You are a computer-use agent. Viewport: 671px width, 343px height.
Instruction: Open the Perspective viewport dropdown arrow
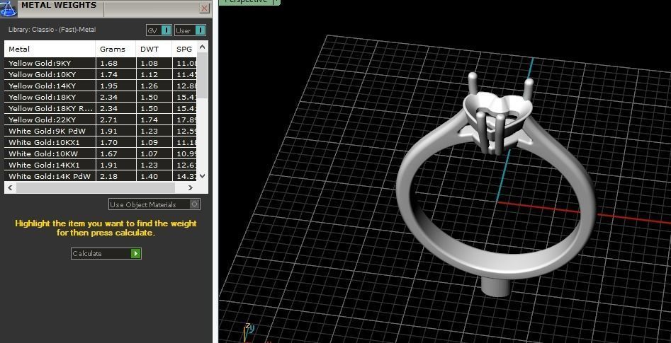click(x=277, y=1)
